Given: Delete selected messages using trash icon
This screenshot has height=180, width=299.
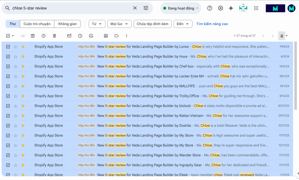Looking at the screenshot, I should [x=54, y=36].
